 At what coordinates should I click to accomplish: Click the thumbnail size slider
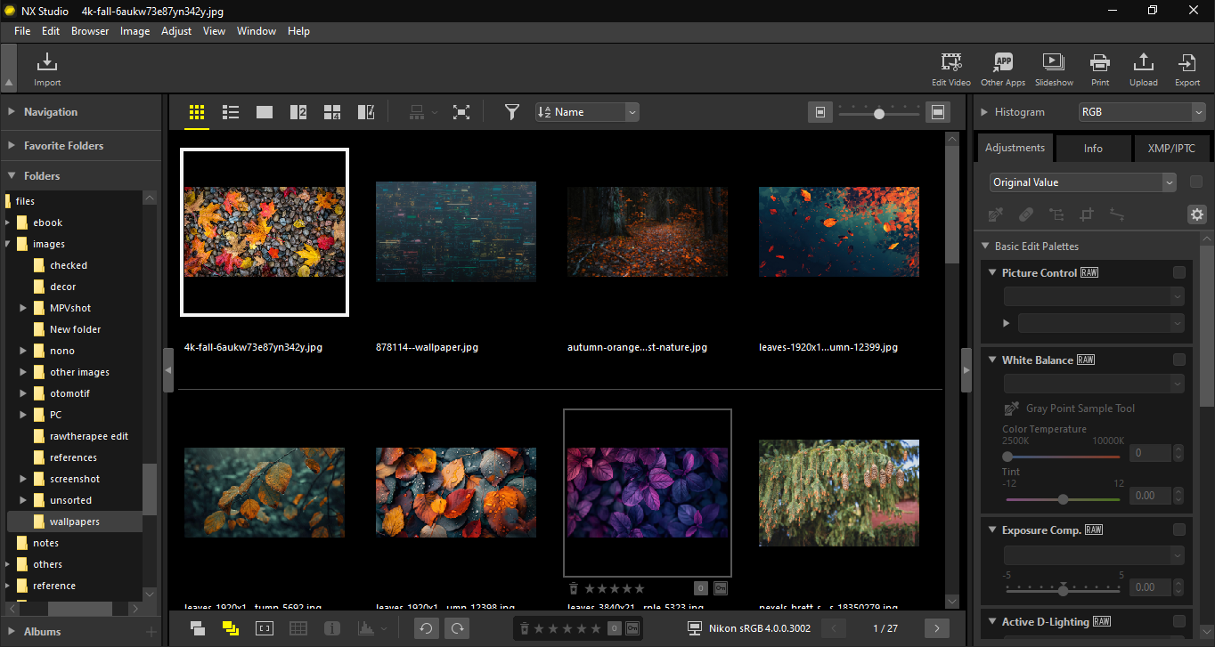click(878, 113)
